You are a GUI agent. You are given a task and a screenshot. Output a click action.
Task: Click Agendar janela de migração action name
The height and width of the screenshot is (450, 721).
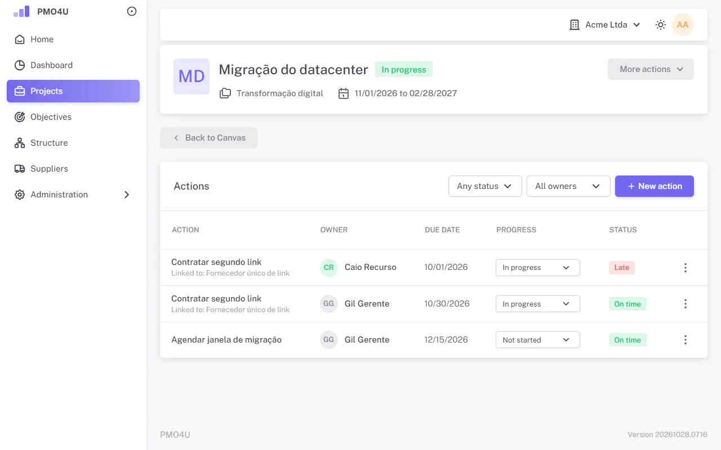click(x=226, y=340)
